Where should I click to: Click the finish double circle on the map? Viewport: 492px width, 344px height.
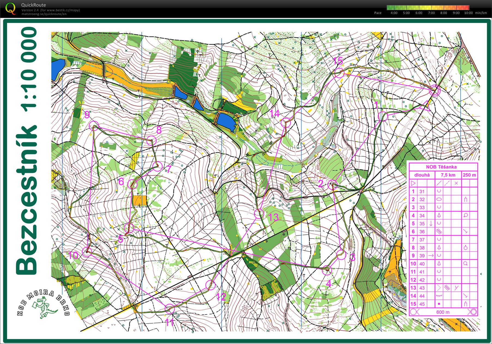coord(435,91)
